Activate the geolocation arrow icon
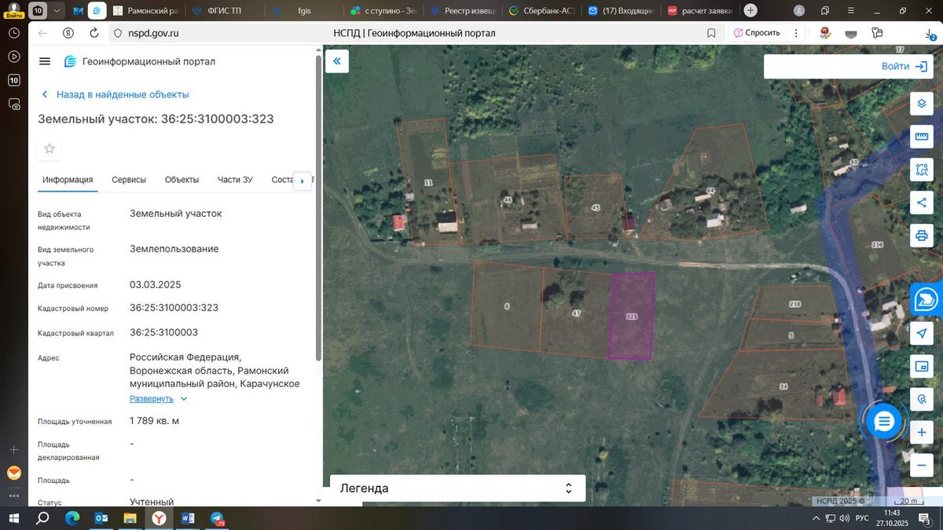 pos(921,334)
